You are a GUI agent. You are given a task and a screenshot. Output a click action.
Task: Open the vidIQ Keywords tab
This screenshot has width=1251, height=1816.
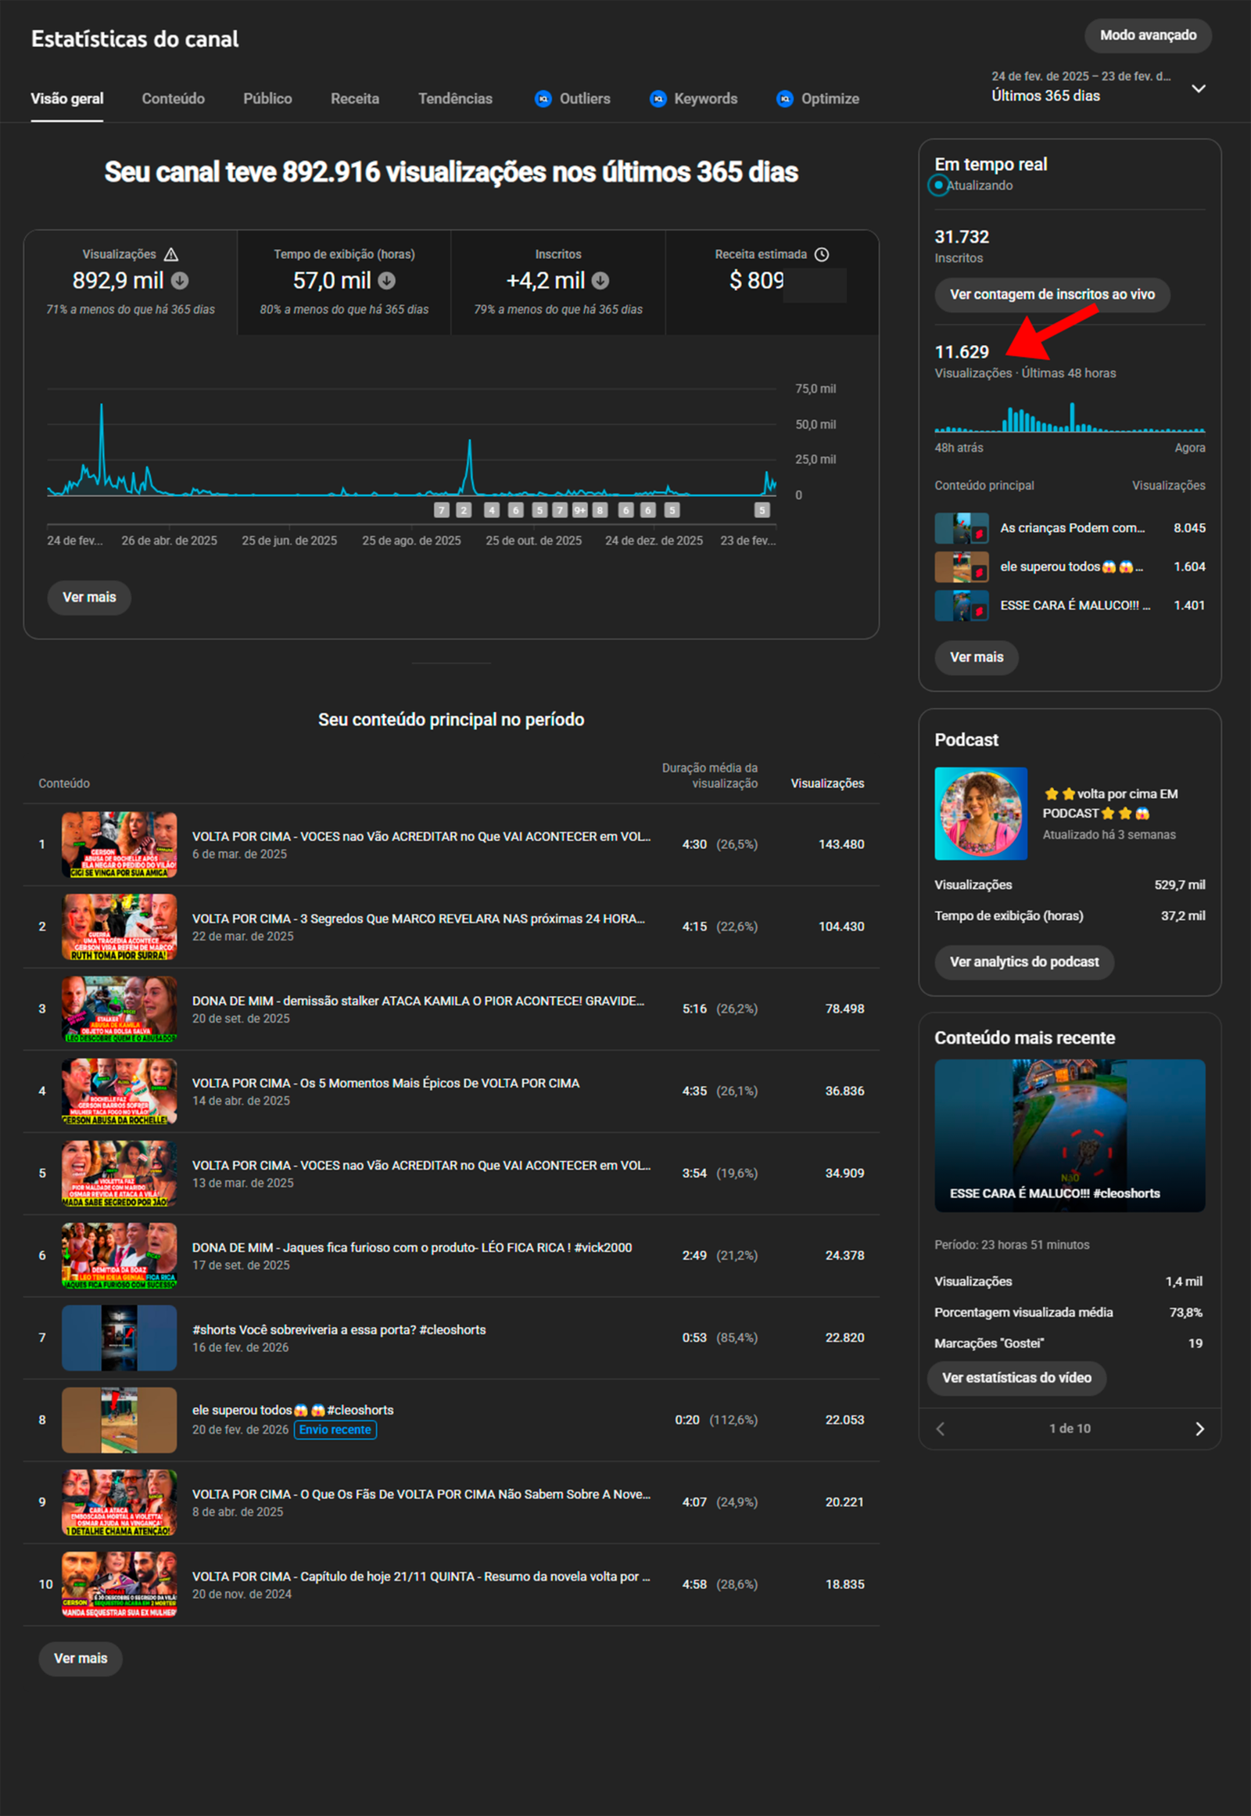point(694,99)
